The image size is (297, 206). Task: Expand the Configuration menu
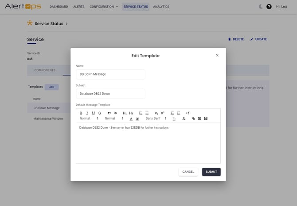(x=104, y=7)
